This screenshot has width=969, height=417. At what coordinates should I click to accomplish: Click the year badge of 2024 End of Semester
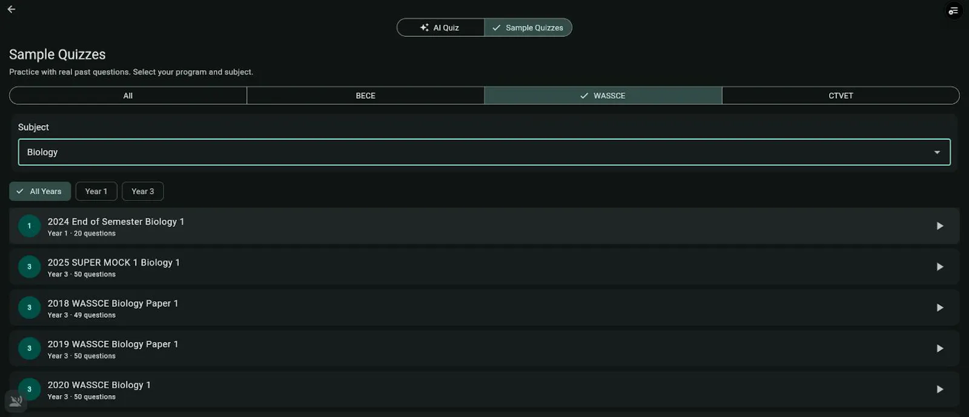pos(29,226)
